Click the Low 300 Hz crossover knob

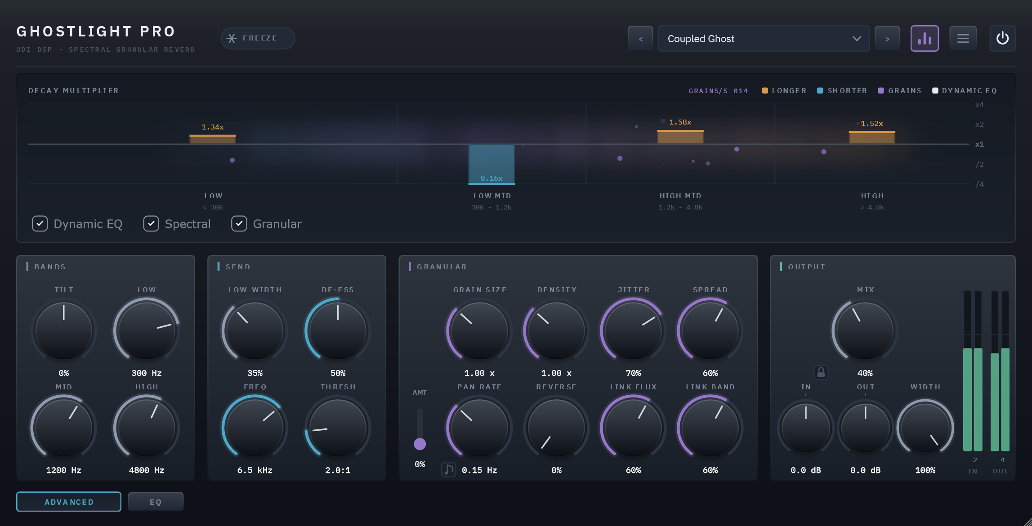pyautogui.click(x=147, y=331)
